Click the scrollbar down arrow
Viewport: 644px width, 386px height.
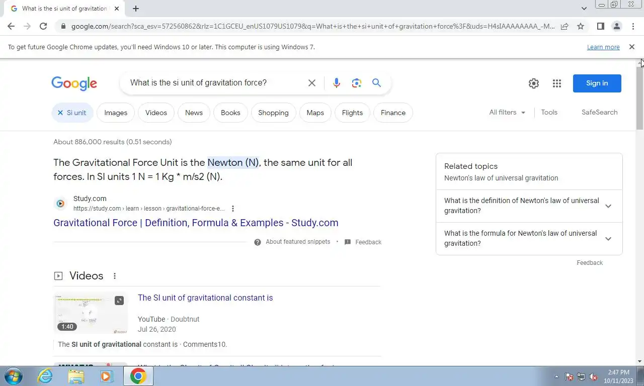pyautogui.click(x=640, y=361)
